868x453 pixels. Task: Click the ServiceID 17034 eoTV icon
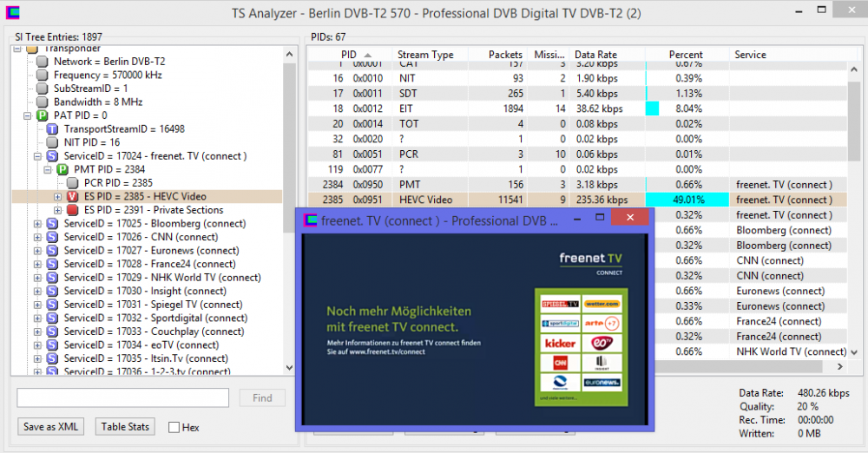click(x=52, y=345)
